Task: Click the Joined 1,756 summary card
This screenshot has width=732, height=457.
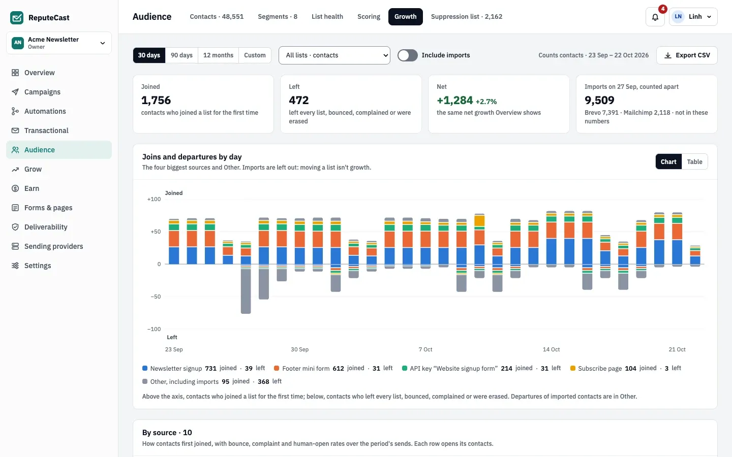Action: [x=203, y=104]
